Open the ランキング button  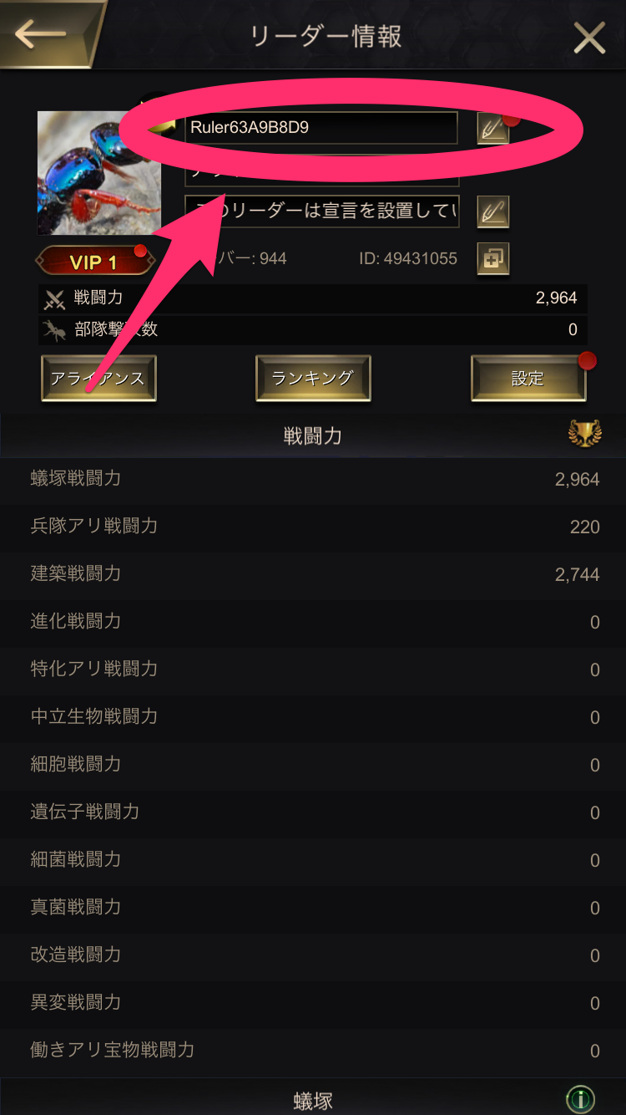click(x=313, y=379)
